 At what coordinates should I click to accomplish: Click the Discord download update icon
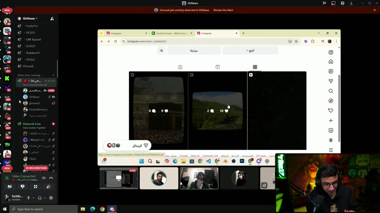(351, 3)
